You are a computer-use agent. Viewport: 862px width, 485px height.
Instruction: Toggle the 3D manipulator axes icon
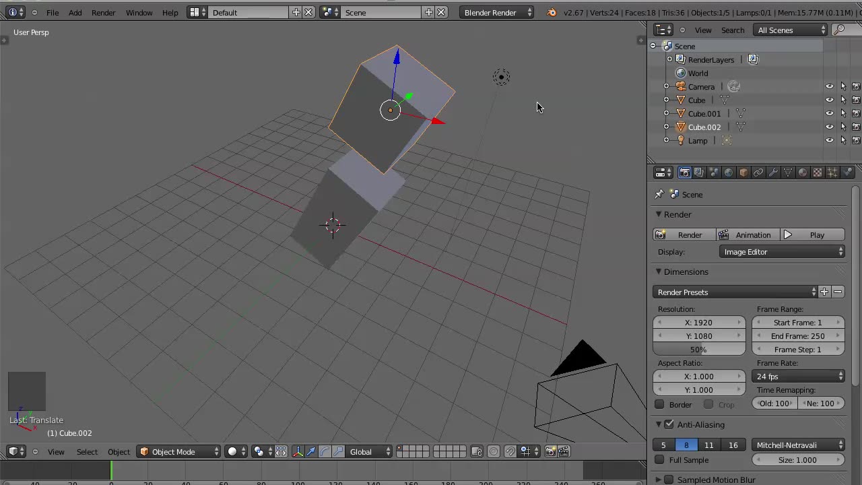(x=298, y=451)
